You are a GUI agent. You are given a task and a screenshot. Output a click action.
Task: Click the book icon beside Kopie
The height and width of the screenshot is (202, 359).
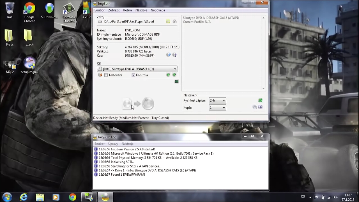click(x=260, y=107)
